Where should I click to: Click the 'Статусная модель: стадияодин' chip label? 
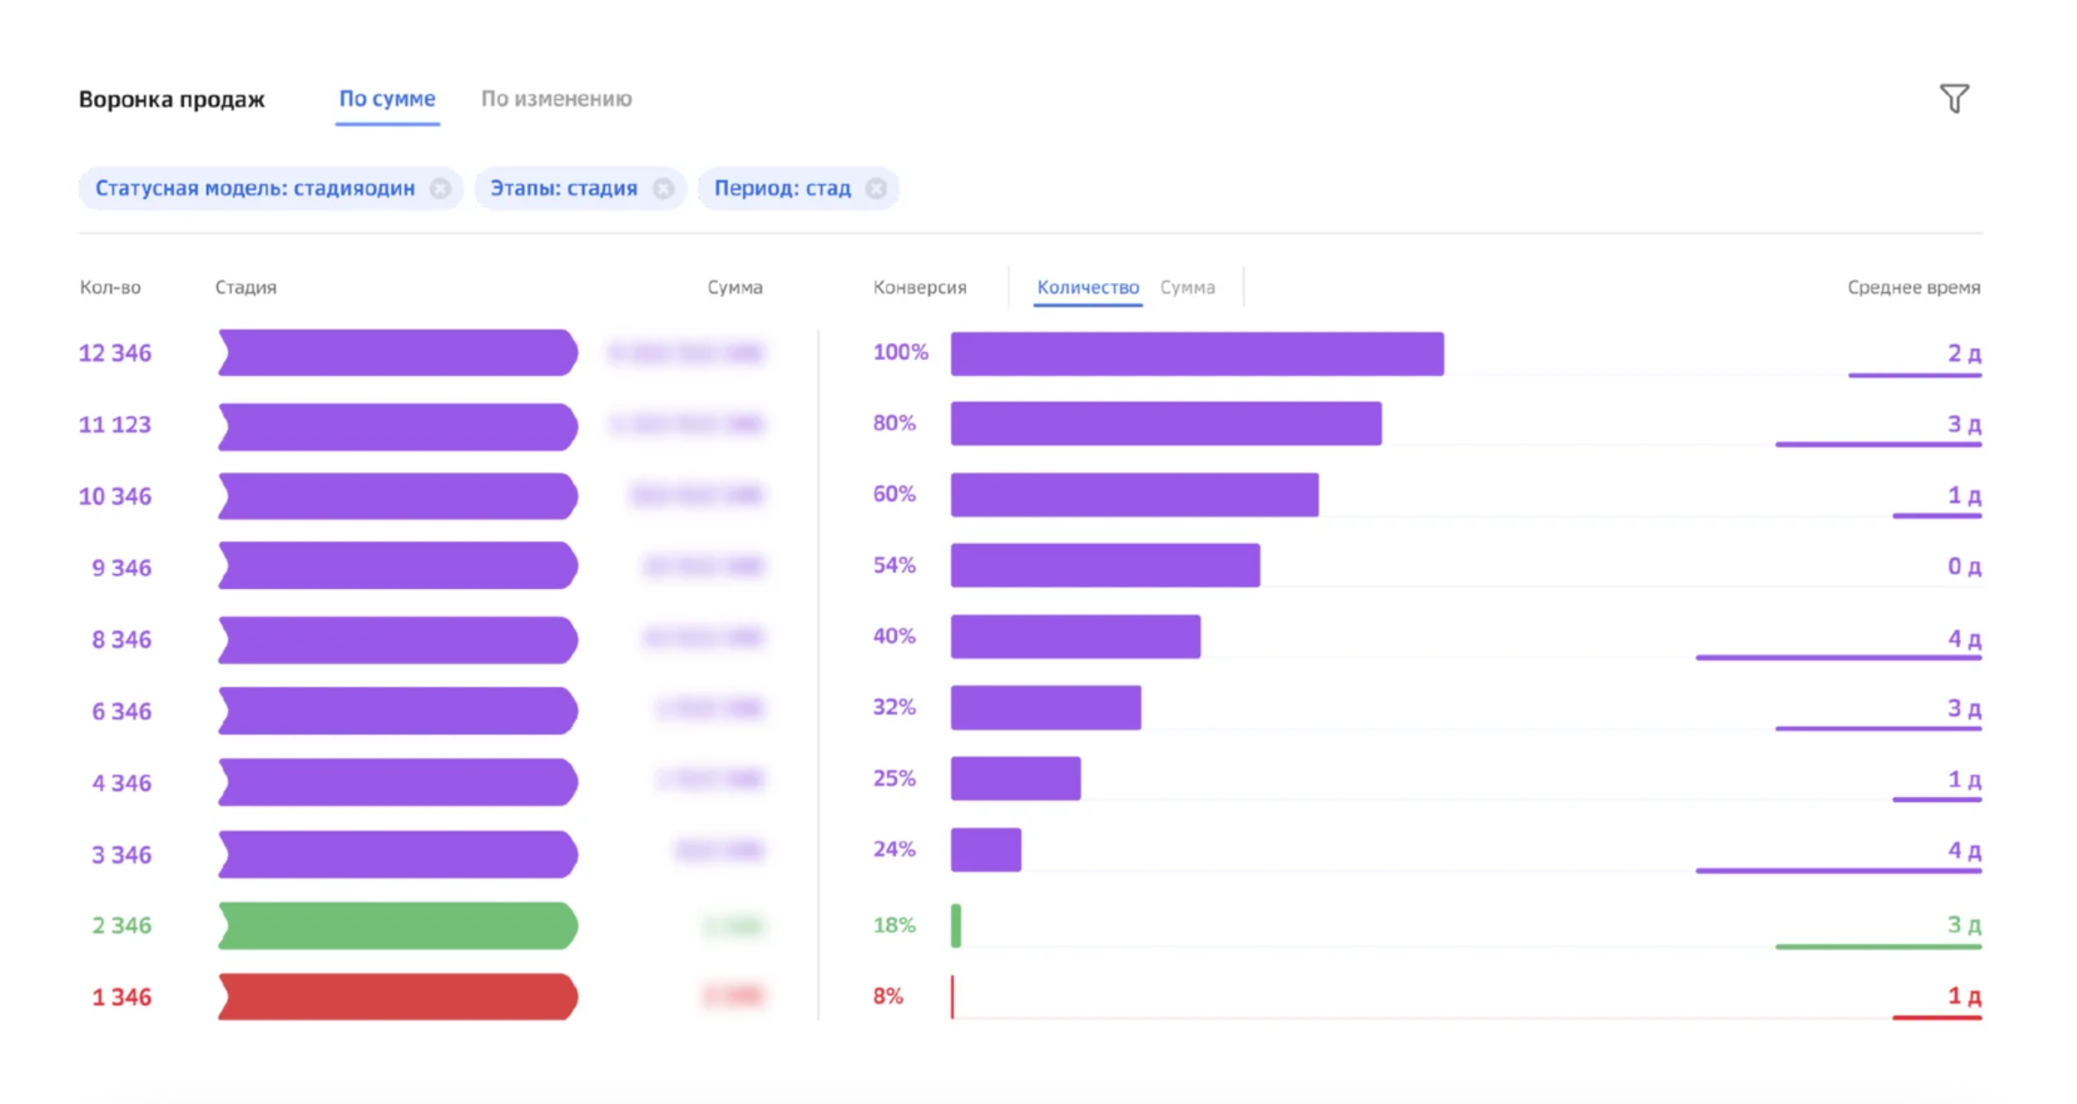pyautogui.click(x=255, y=188)
